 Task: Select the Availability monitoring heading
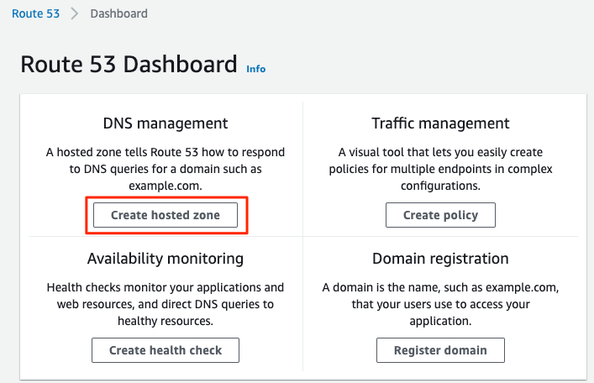click(x=166, y=259)
